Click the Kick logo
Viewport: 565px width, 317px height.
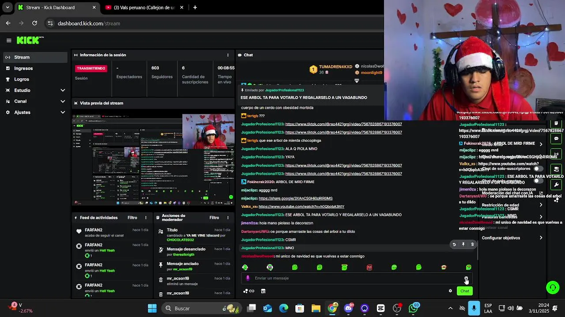click(30, 40)
